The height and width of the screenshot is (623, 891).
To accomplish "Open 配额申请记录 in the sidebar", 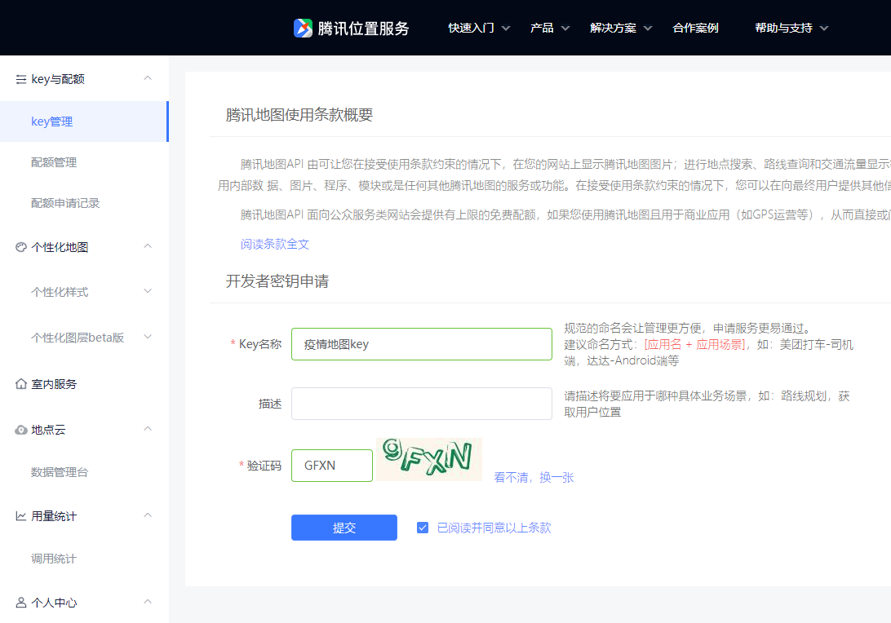I will (x=65, y=203).
